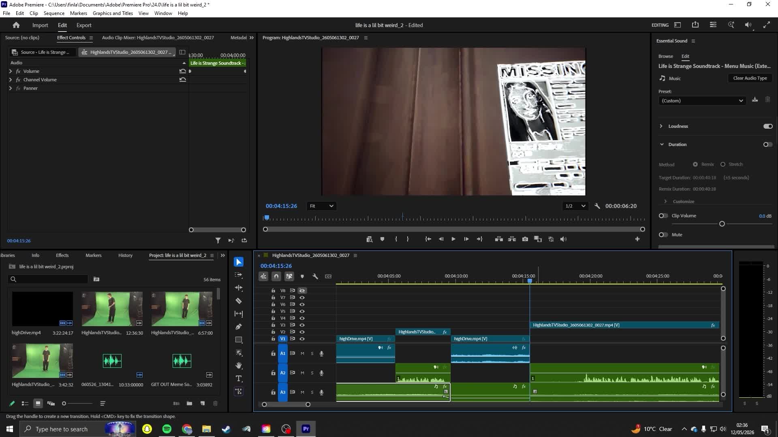This screenshot has height=437, width=778.
Task: Select the Pen tool
Action: pyautogui.click(x=239, y=327)
